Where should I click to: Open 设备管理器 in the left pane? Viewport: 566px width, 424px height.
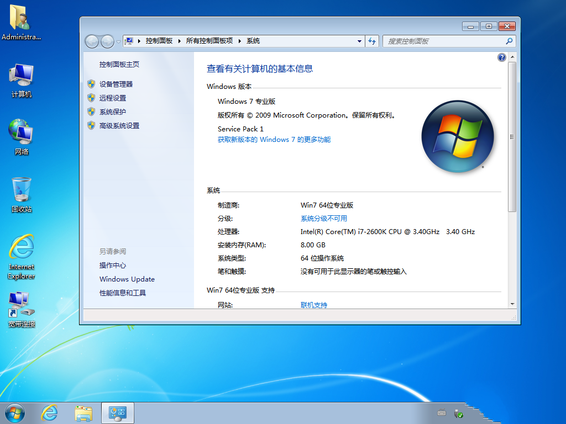click(116, 84)
